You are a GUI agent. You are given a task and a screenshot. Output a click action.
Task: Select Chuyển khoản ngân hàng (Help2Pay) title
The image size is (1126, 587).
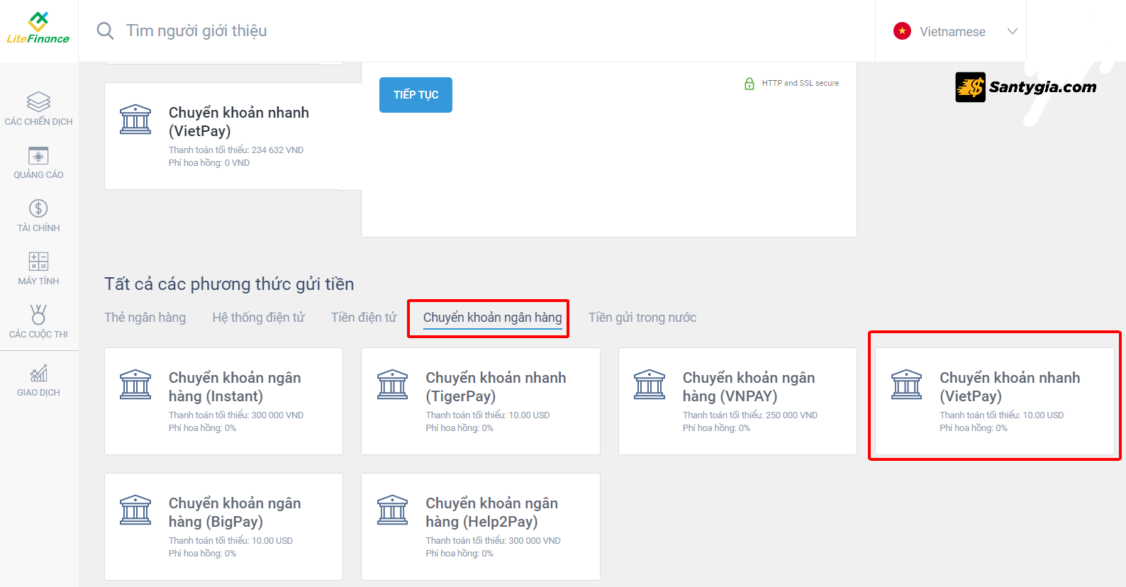point(491,513)
